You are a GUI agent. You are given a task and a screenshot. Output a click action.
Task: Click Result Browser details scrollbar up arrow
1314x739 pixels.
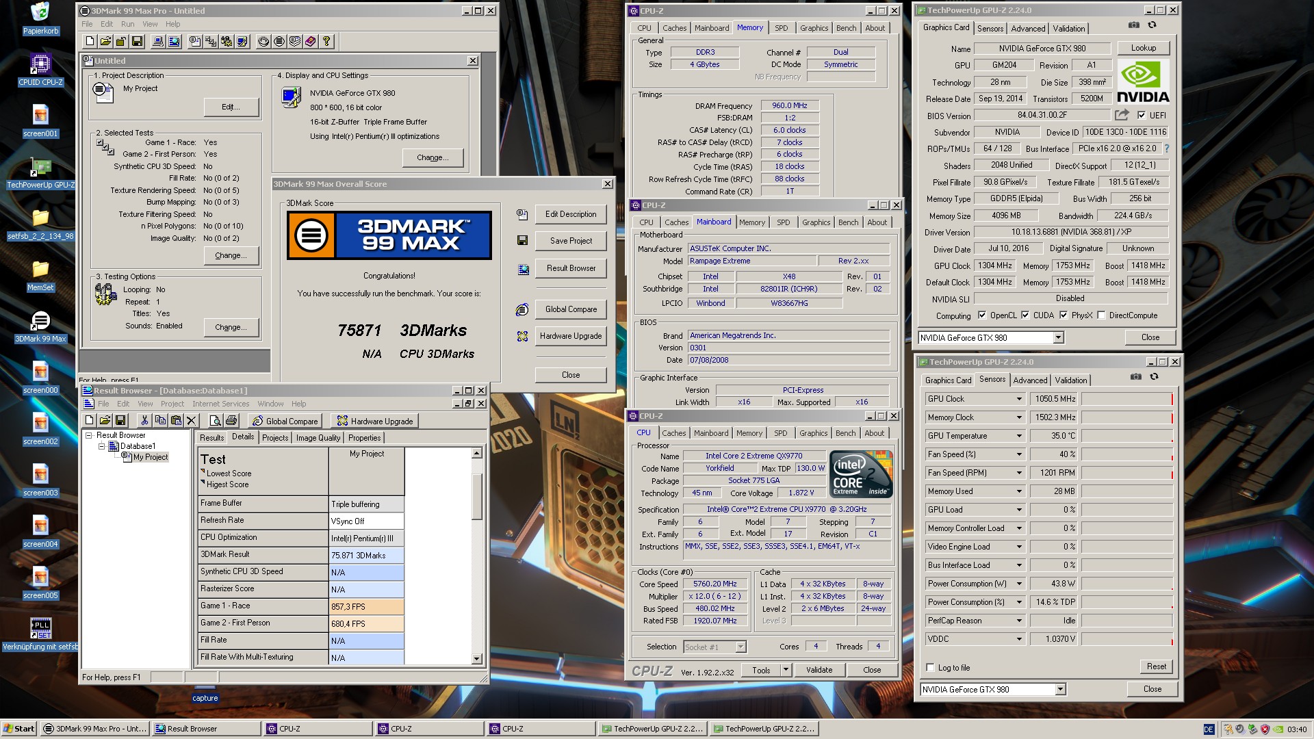coord(476,454)
